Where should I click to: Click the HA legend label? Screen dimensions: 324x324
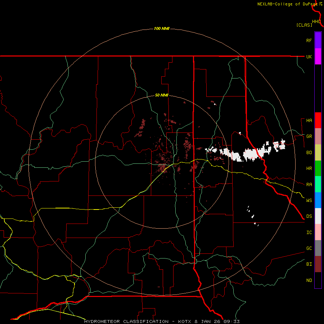tap(309, 120)
